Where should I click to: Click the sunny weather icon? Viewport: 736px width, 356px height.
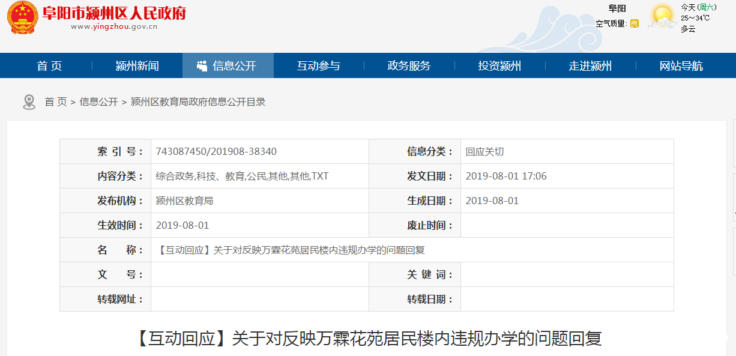(x=663, y=17)
